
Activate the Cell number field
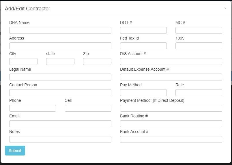pos(88,108)
